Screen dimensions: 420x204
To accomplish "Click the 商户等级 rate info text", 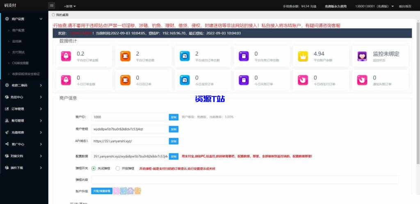I will pyautogui.click(x=208, y=117).
